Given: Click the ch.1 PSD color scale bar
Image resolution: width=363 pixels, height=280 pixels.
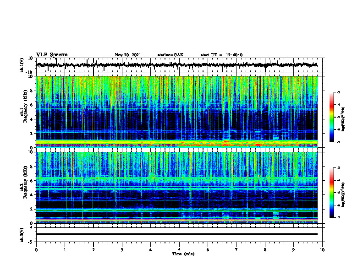Looking at the screenshot, I should [332, 117].
